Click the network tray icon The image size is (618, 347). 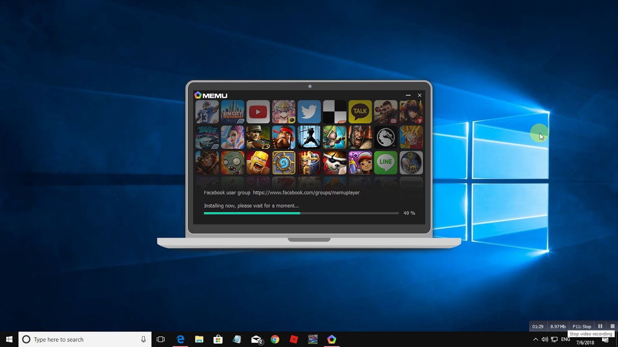pyautogui.click(x=554, y=339)
